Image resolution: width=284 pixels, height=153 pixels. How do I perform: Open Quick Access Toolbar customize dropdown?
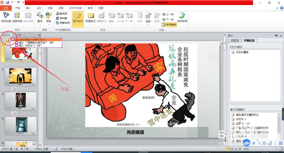click(23, 3)
